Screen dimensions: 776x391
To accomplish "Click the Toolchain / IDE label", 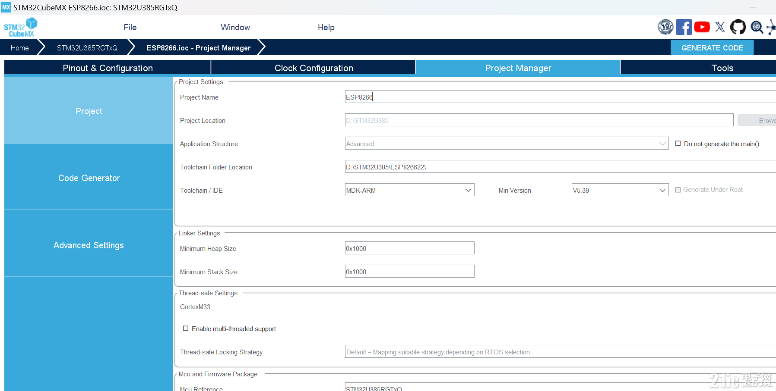I will pos(201,191).
